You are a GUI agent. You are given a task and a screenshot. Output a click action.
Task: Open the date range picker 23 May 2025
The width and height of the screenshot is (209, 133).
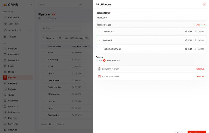click(x=74, y=38)
